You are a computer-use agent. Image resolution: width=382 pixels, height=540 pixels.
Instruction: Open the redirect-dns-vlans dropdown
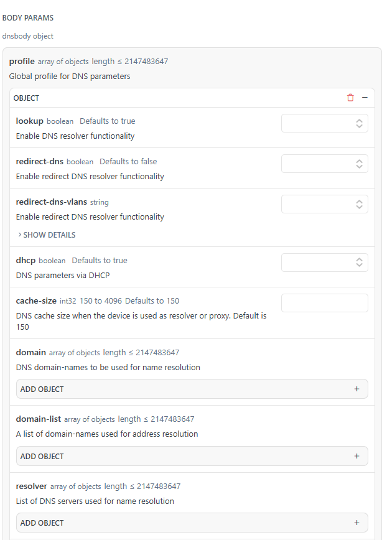pos(325,204)
